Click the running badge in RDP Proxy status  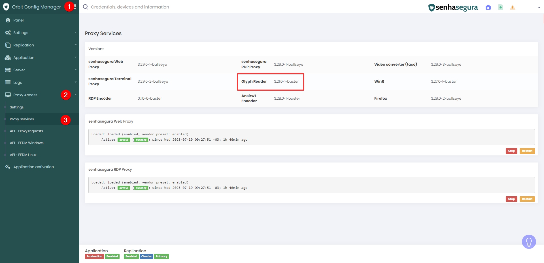tap(141, 188)
